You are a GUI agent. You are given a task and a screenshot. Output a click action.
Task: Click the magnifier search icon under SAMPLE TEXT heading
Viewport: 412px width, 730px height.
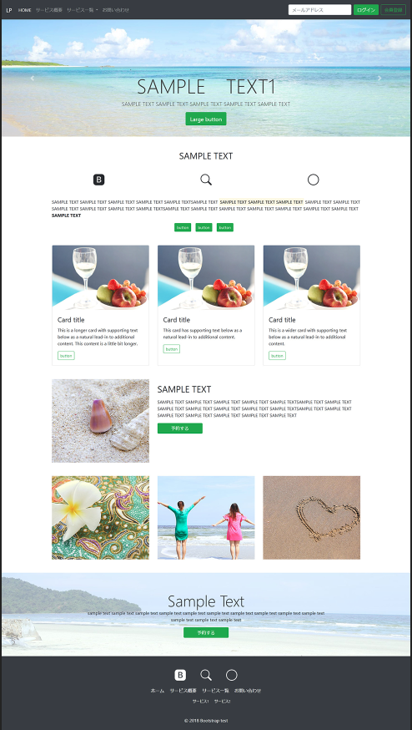(x=206, y=180)
